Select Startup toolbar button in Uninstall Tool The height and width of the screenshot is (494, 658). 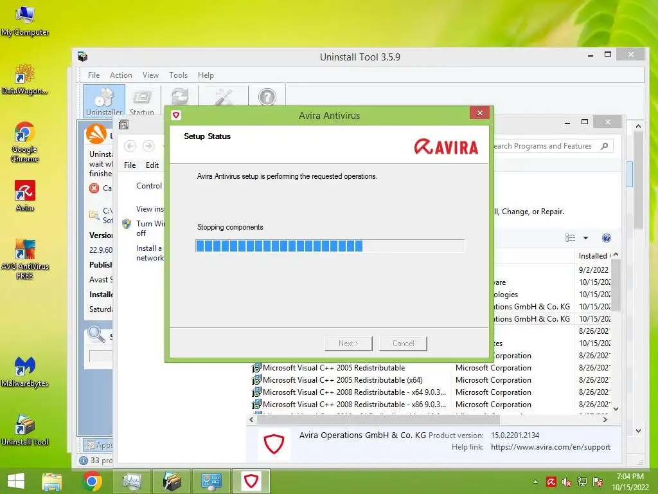pos(142,101)
